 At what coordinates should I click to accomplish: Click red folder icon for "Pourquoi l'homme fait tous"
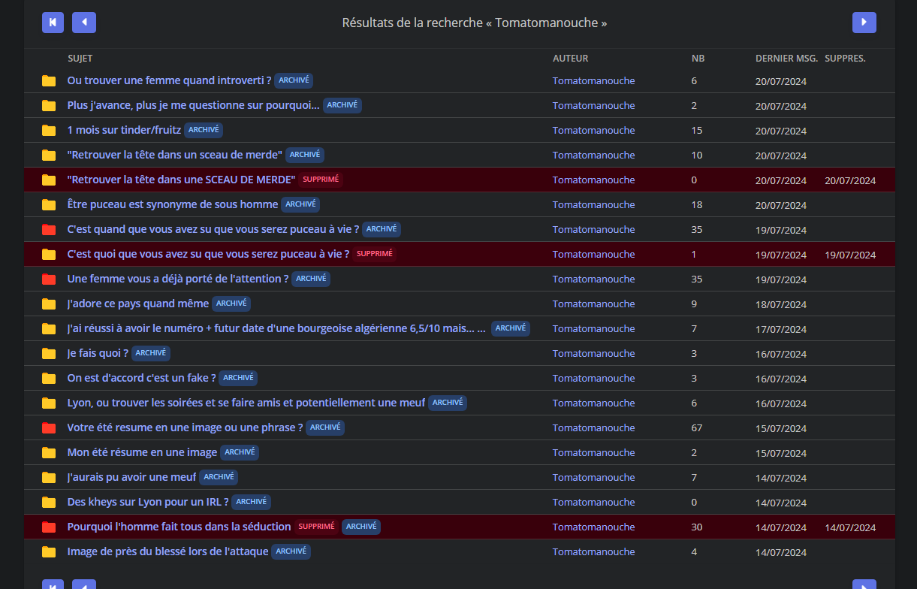pyautogui.click(x=49, y=527)
